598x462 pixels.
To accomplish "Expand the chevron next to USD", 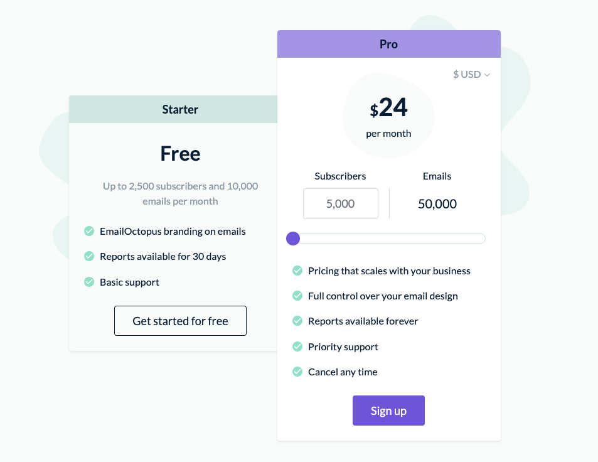I will 488,74.
